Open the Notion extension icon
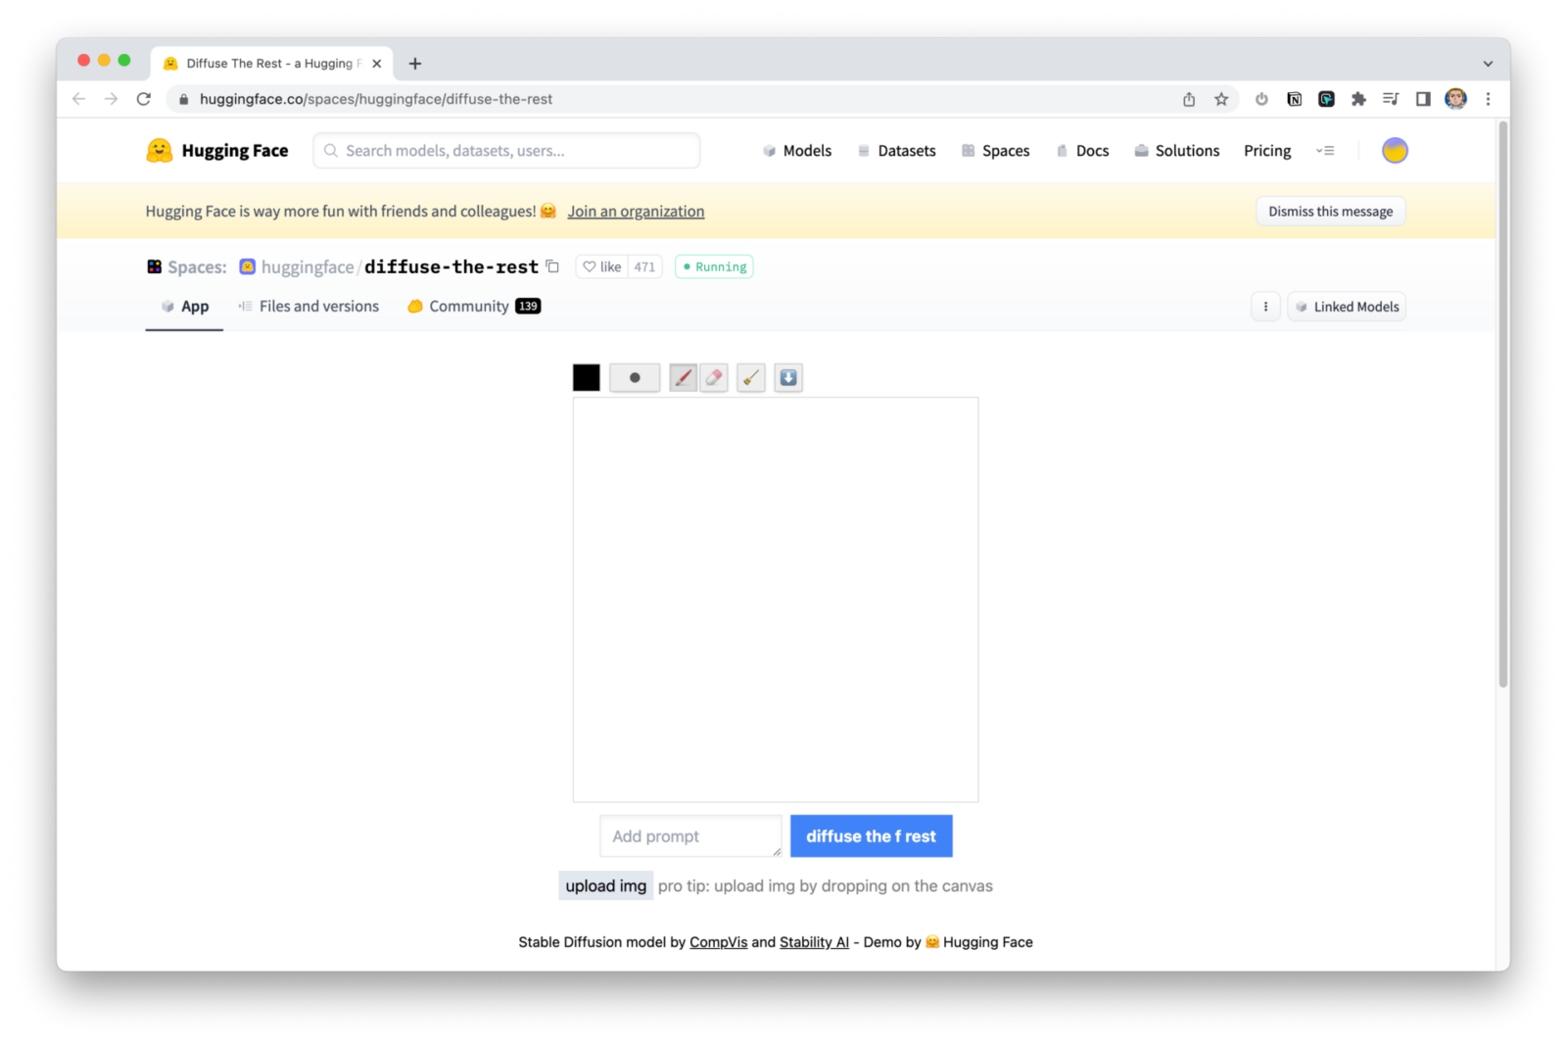 [x=1294, y=99]
